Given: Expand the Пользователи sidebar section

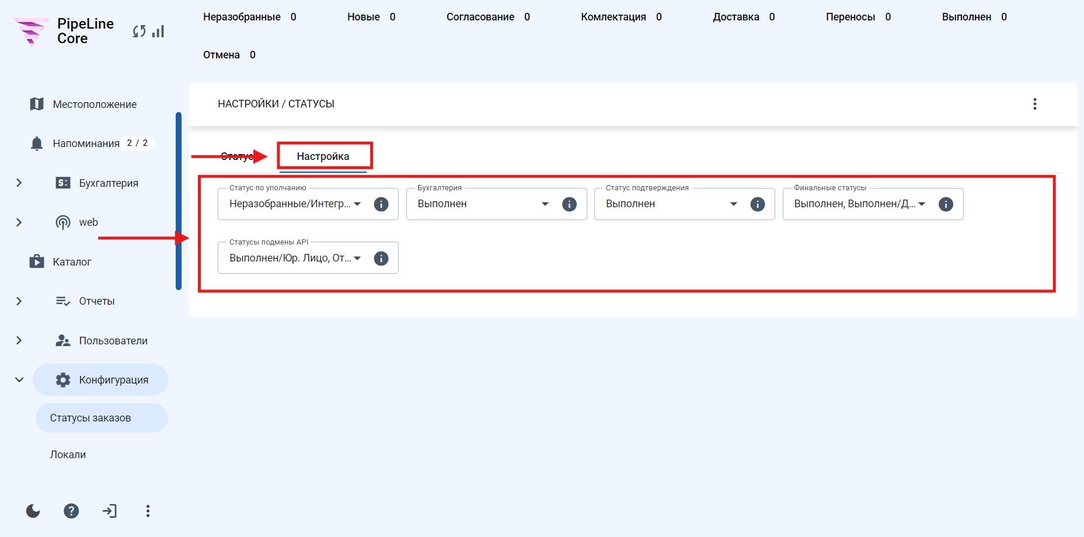Looking at the screenshot, I should (19, 340).
